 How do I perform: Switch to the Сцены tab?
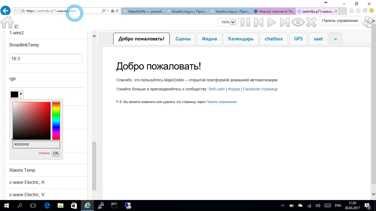[x=183, y=39]
